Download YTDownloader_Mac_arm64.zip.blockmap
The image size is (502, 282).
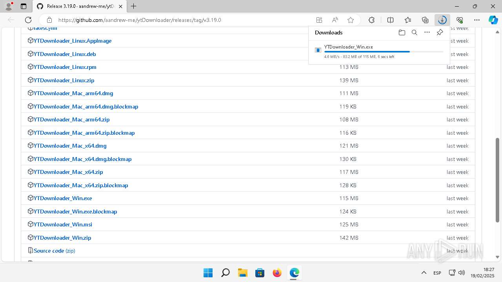(84, 133)
